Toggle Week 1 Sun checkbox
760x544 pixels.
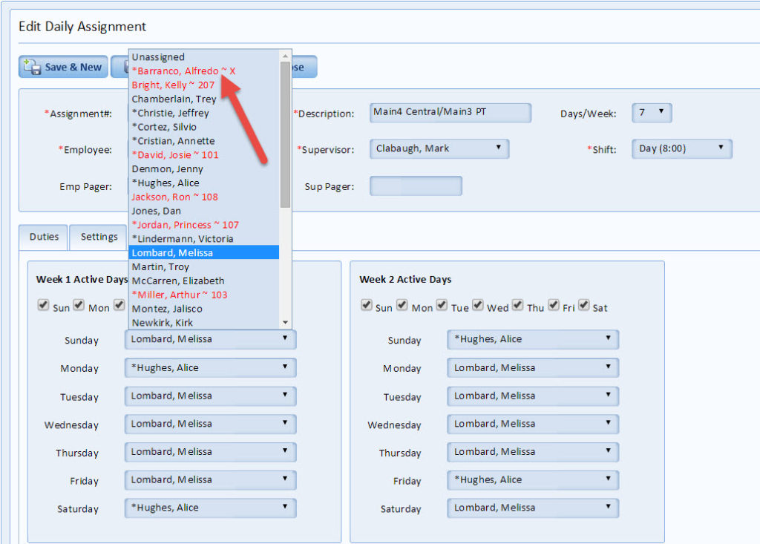coord(43,306)
